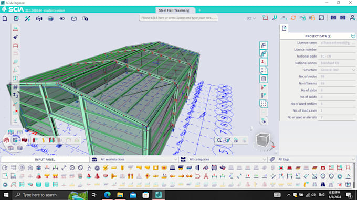Viewport: 357px width, 200px height.
Task: Click the document search magnifier icon
Action: 85,18
